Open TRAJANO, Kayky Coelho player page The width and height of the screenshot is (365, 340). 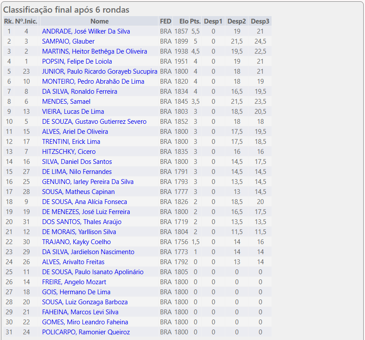click(76, 242)
